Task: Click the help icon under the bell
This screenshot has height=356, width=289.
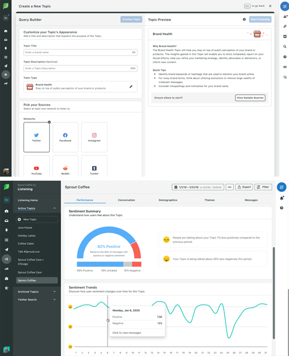Action: [282, 208]
